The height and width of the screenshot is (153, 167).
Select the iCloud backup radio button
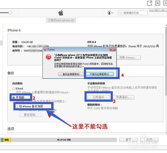[x=13, y=89]
